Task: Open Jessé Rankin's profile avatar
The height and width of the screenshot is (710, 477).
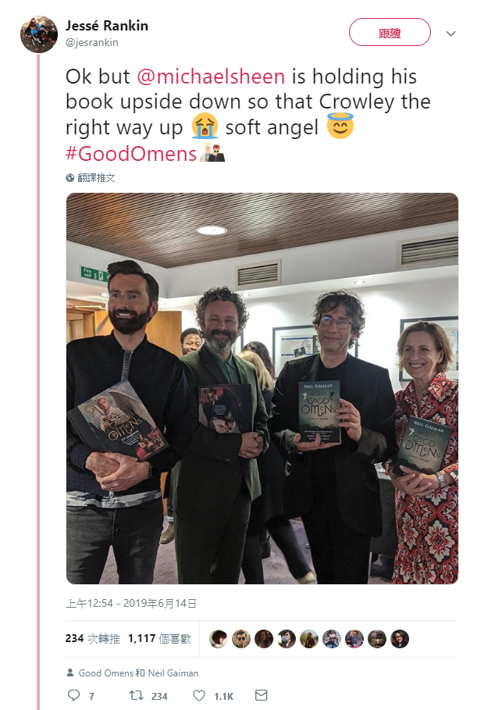Action: tap(39, 34)
